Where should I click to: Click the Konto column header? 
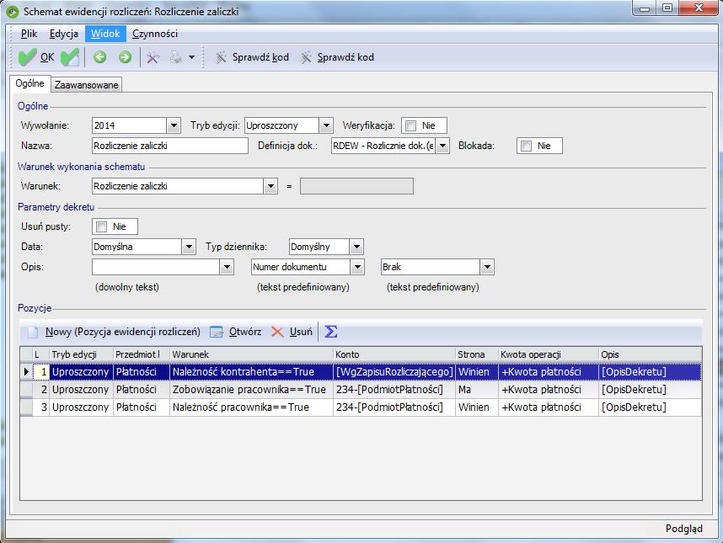394,354
